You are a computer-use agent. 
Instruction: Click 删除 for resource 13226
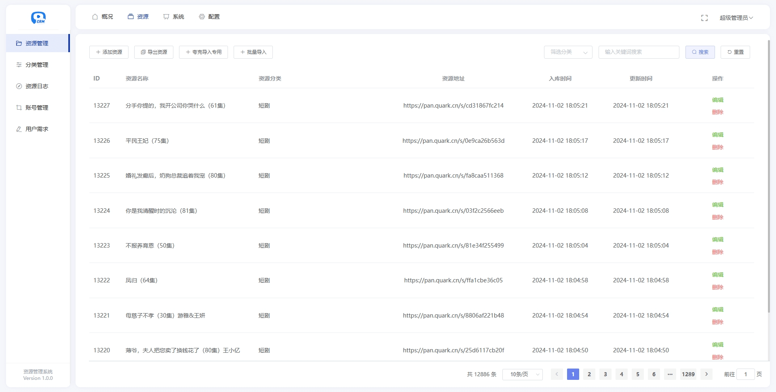(718, 147)
